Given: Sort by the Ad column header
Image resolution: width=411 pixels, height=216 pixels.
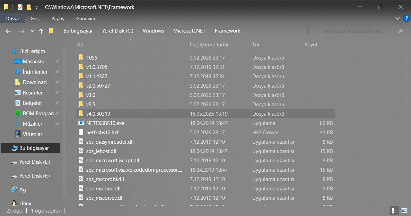Looking at the screenshot, I should coord(80,45).
